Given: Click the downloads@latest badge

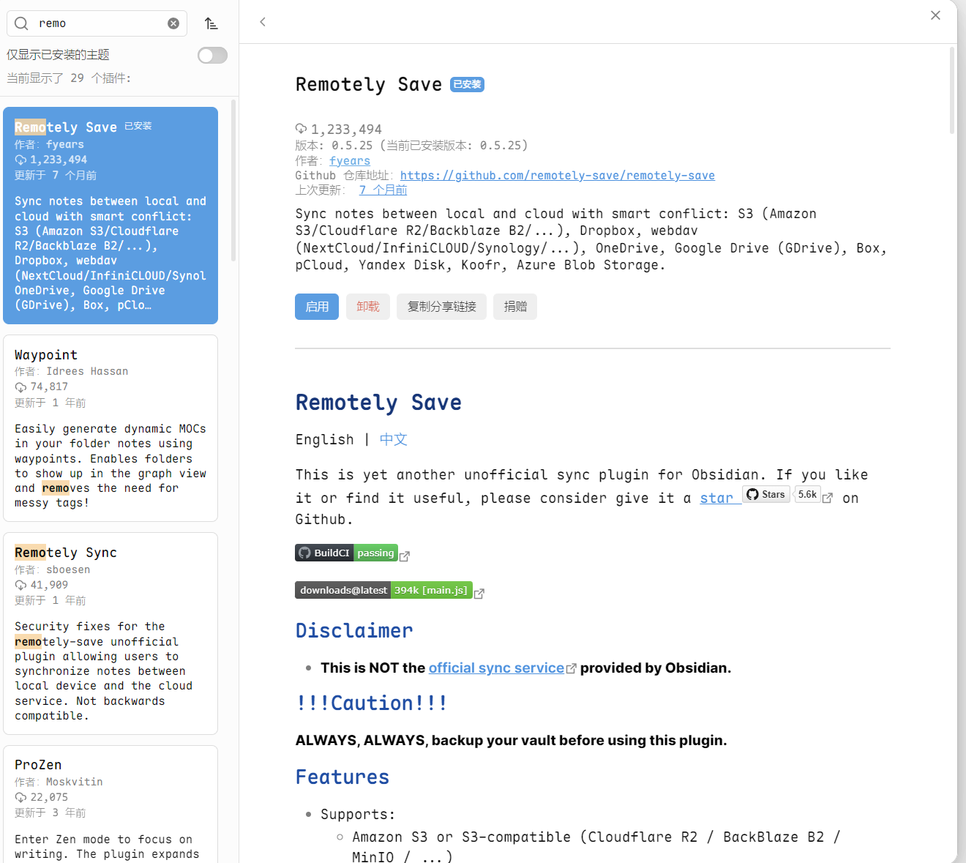Looking at the screenshot, I should pyautogui.click(x=383, y=591).
